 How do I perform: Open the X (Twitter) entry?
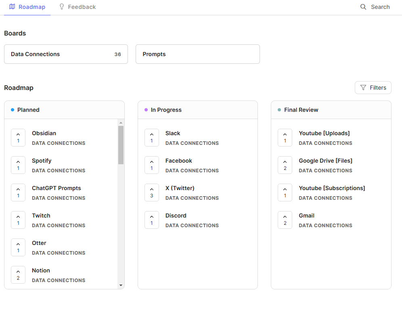tap(180, 188)
